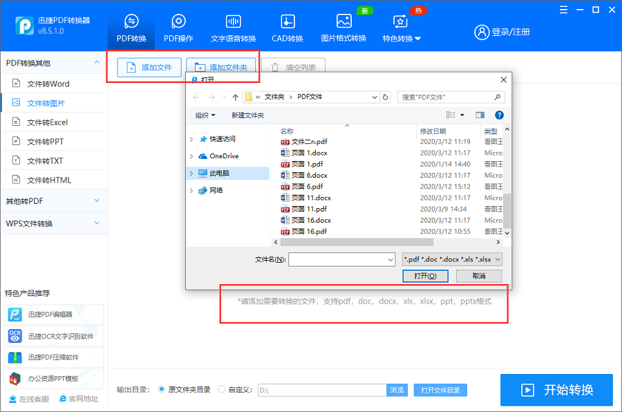This screenshot has width=622, height=412.
Task: Click the 浏览 browse button
Action: [397, 390]
